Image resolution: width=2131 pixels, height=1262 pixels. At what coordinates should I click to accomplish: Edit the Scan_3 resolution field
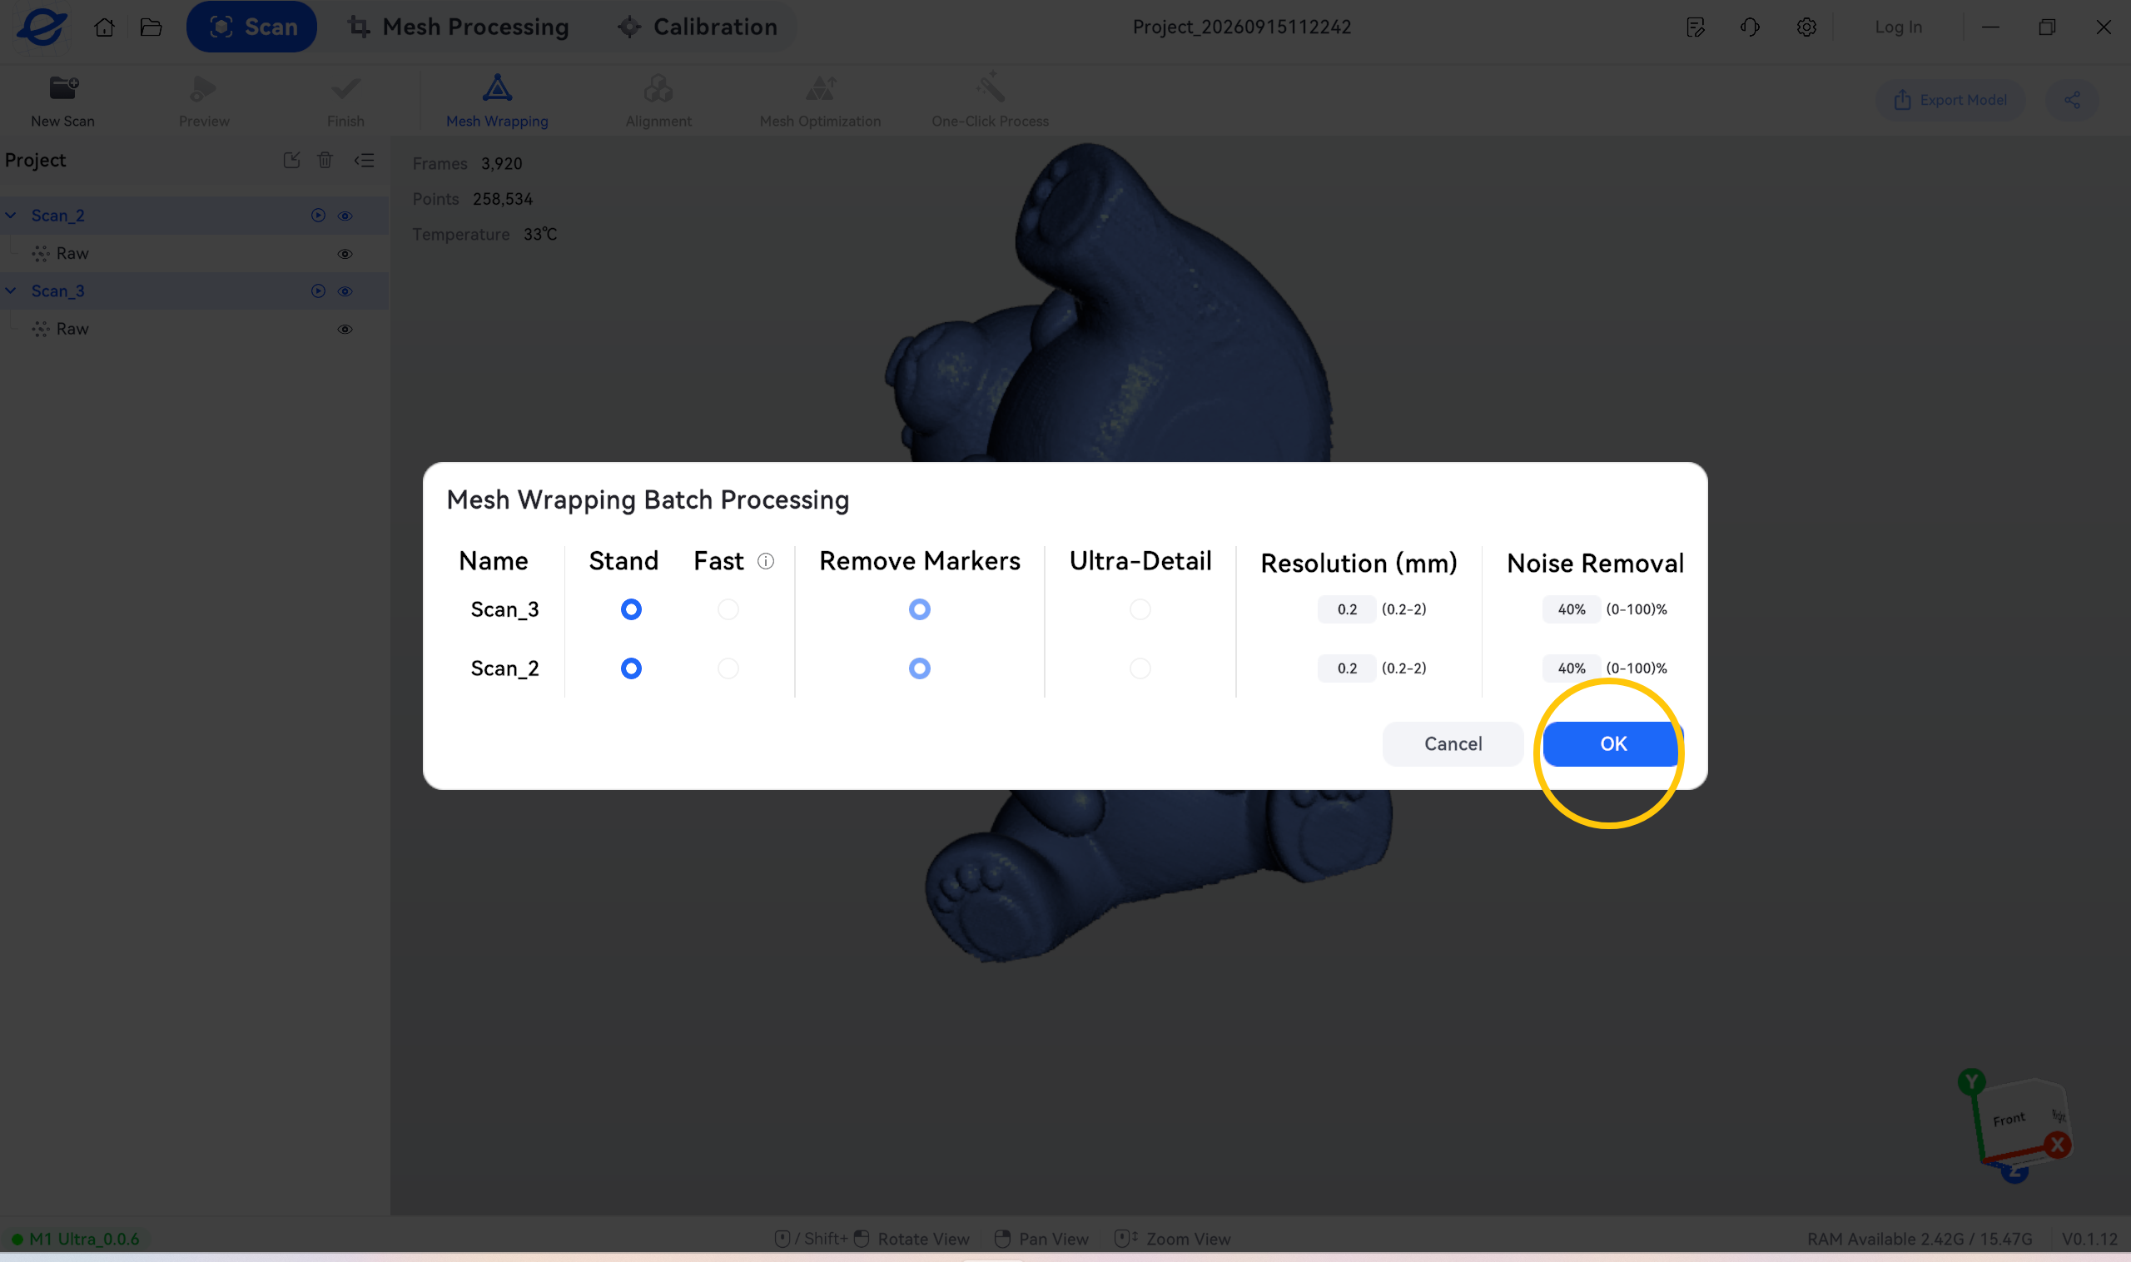1346,609
